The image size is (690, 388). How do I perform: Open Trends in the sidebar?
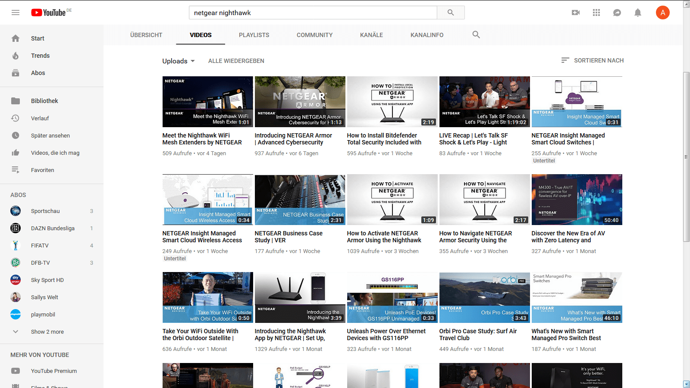52,56
